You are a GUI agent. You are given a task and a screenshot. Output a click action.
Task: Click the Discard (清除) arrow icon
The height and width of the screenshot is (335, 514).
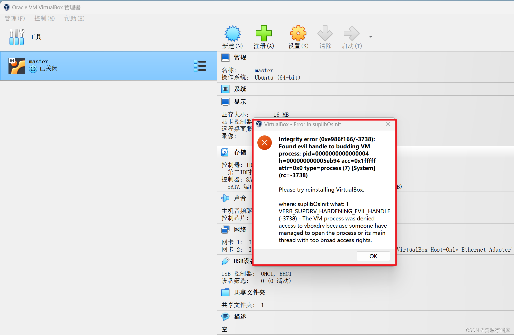(325, 33)
